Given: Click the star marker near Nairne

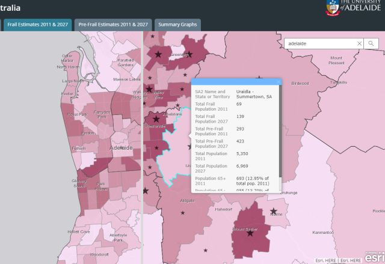Looking at the screenshot, I should click(274, 211).
